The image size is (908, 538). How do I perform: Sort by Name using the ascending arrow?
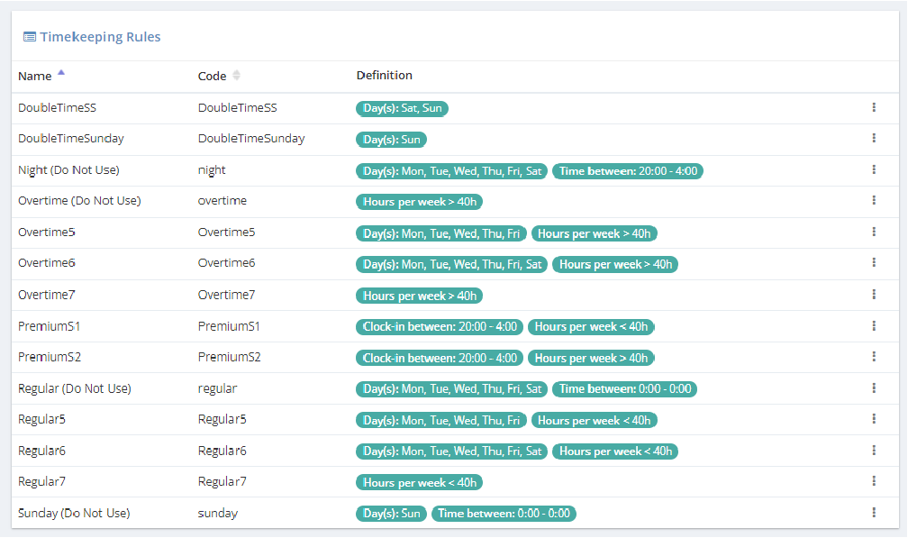[x=61, y=73]
